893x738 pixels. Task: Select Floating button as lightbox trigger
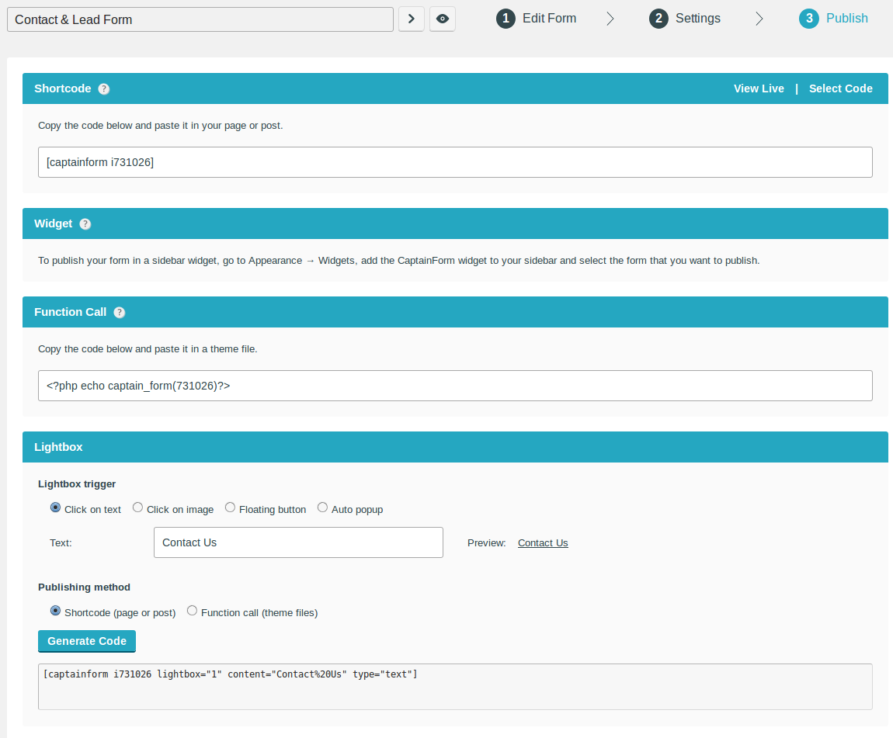pyautogui.click(x=230, y=506)
